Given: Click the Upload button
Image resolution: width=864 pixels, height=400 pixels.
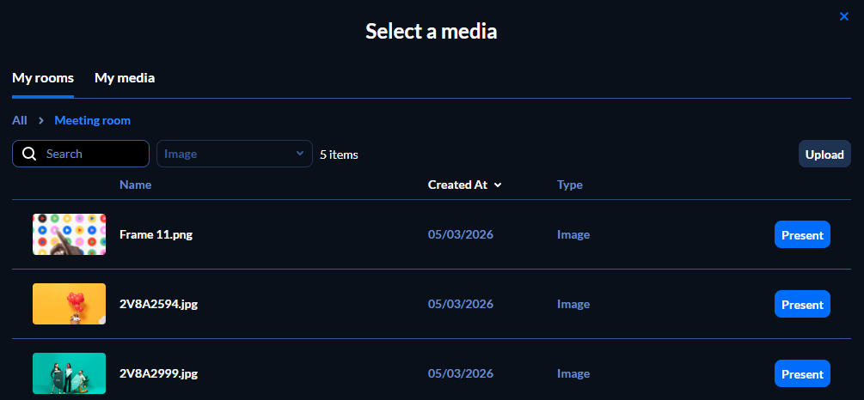Looking at the screenshot, I should (824, 154).
